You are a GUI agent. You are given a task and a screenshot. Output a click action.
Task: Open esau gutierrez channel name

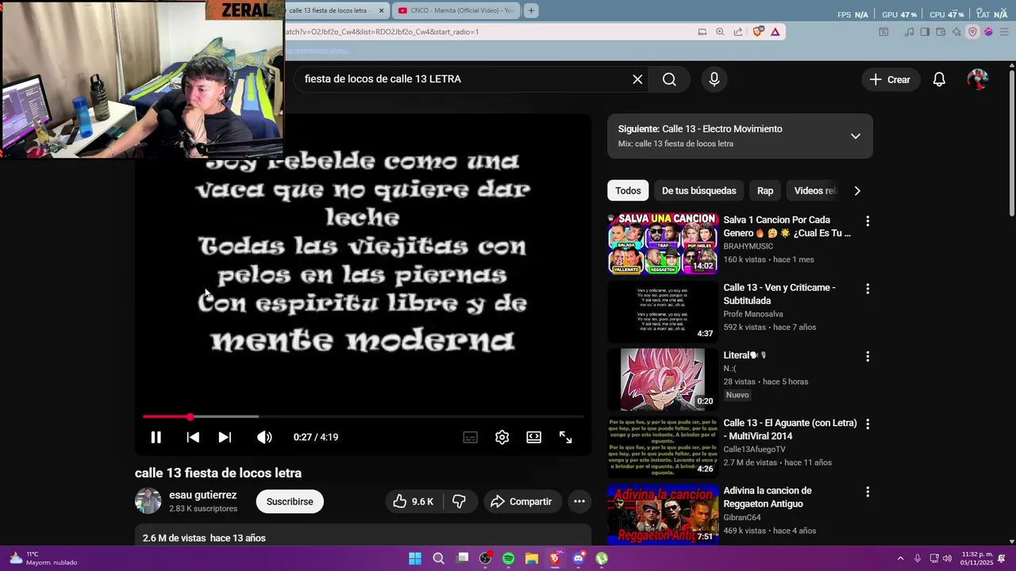tap(202, 495)
